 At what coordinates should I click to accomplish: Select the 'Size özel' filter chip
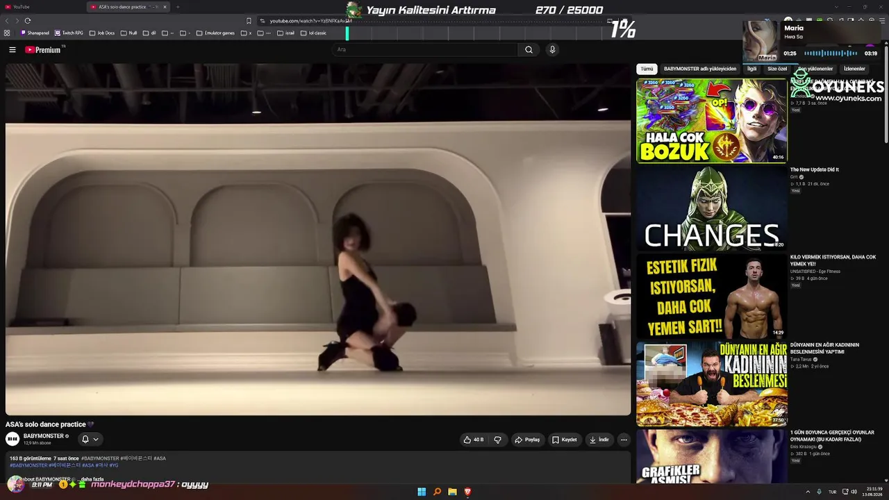pyautogui.click(x=777, y=69)
